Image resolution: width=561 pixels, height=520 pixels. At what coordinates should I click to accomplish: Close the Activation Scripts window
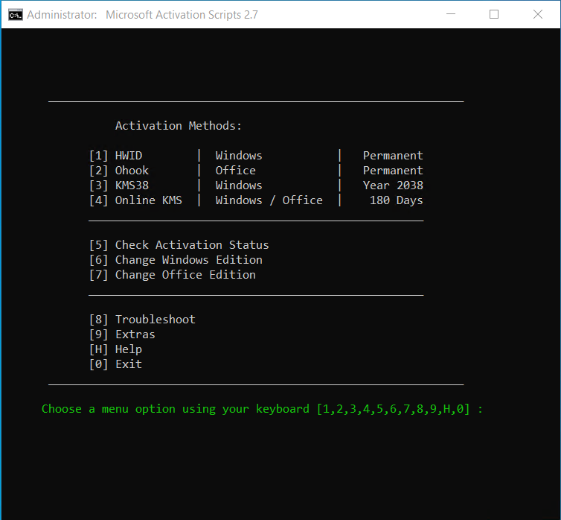coord(538,14)
